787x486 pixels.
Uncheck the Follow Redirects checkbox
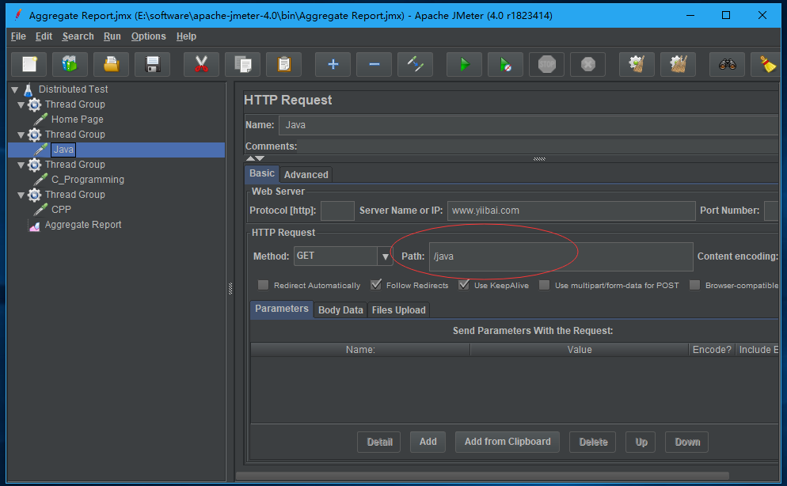(375, 285)
